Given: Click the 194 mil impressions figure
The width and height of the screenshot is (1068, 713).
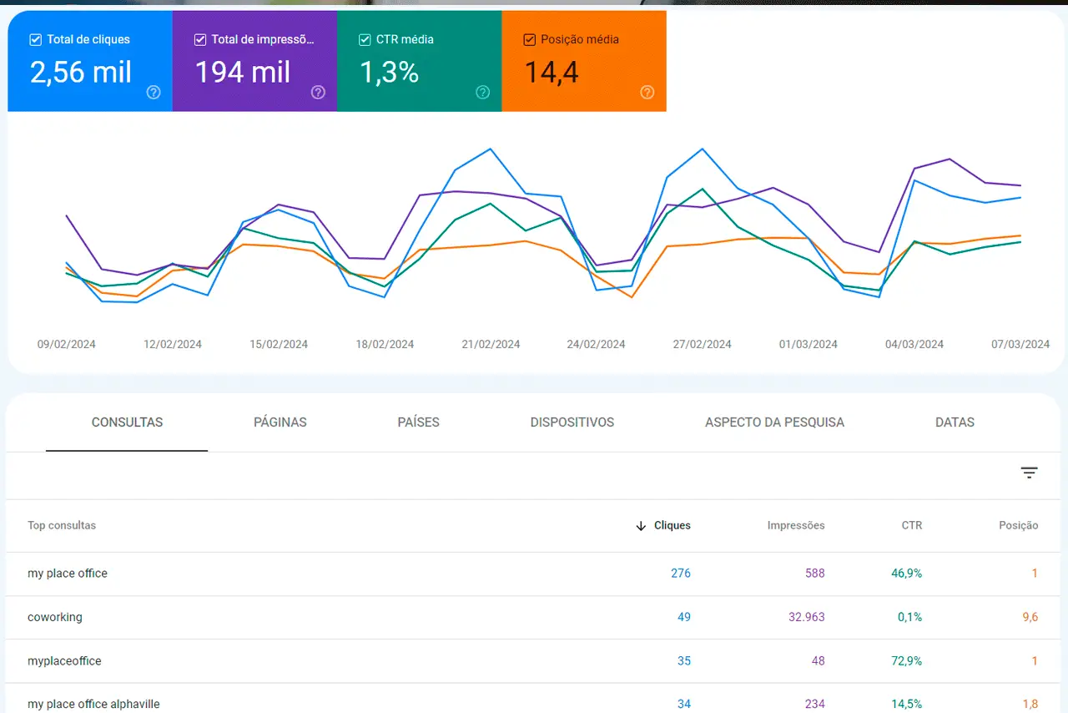Looking at the screenshot, I should pos(243,73).
